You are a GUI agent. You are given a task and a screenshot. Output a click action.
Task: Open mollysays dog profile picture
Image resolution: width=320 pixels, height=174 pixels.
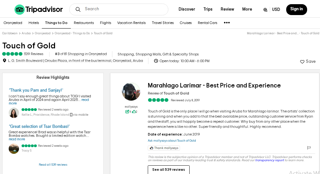pos(131,91)
